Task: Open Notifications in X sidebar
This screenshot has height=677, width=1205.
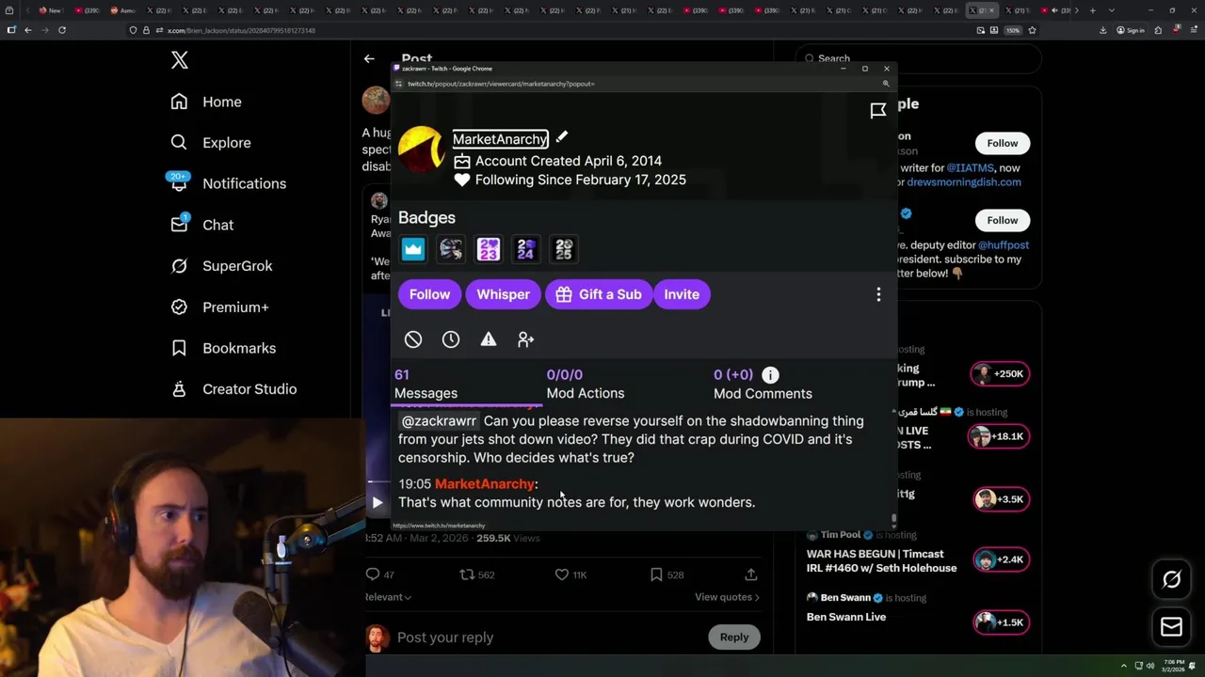Action: pos(228,183)
